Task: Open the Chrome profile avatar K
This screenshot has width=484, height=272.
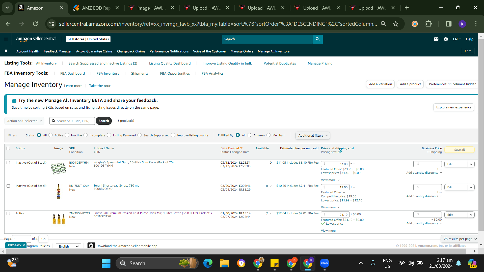Action: point(462,24)
